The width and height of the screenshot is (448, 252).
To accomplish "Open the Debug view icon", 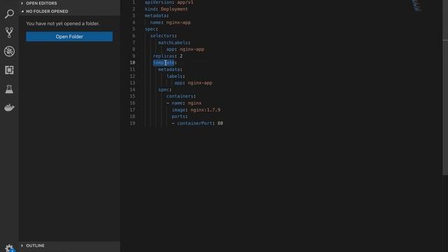I will pos(9,51).
